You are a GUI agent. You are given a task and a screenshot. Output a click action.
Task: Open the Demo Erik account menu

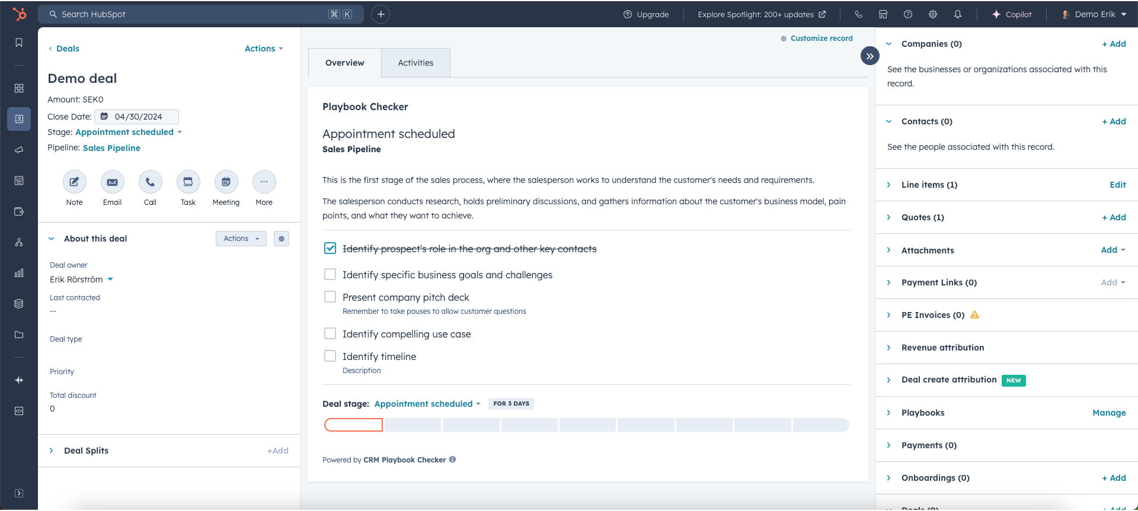pyautogui.click(x=1094, y=14)
